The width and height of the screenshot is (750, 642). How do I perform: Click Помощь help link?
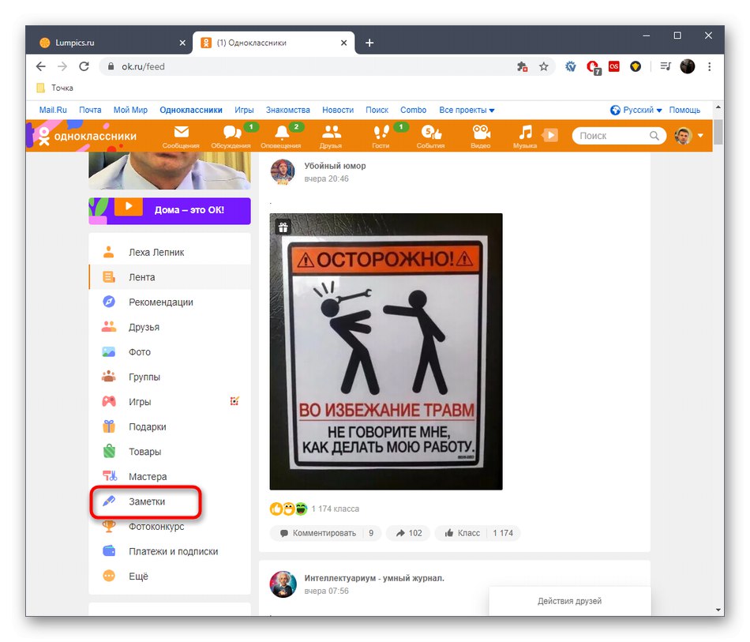point(684,110)
